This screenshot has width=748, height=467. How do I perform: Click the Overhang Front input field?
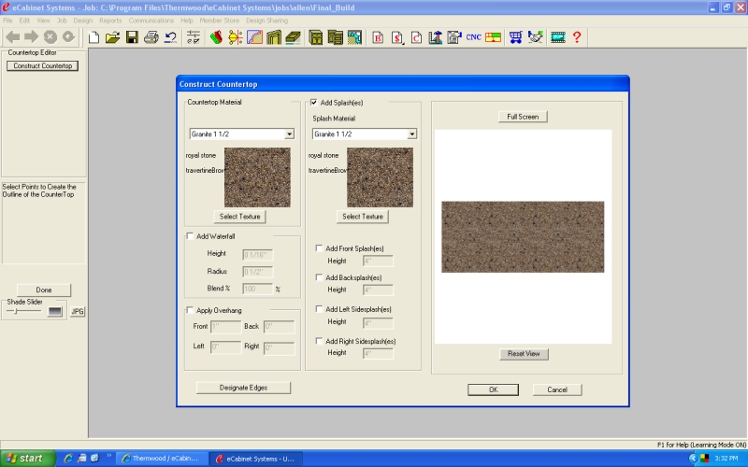click(x=225, y=327)
